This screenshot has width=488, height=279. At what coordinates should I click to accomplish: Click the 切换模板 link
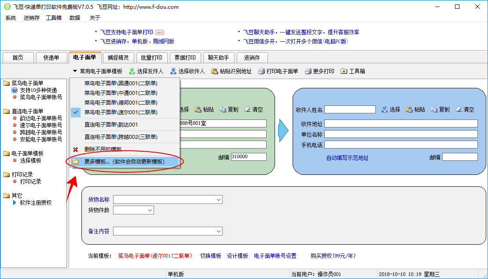click(211, 256)
